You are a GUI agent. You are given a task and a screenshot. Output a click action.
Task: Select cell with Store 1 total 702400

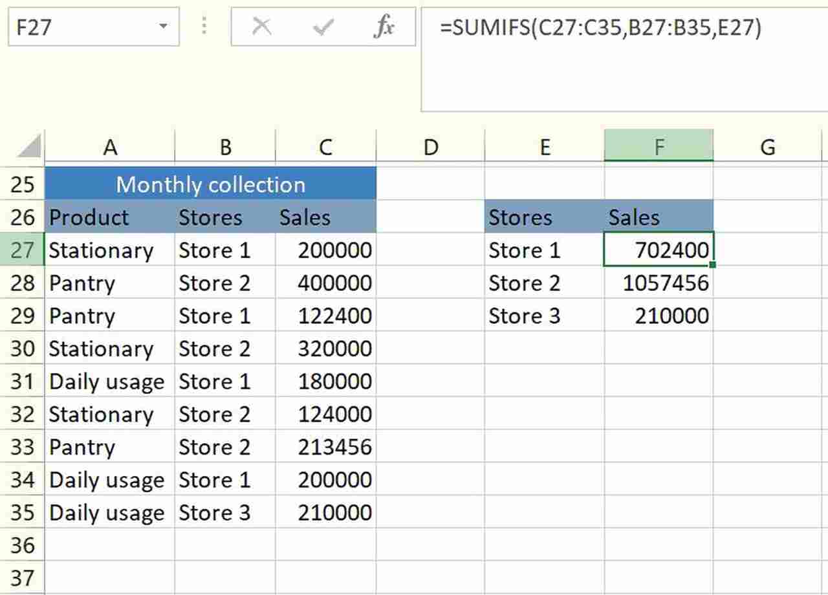coord(659,250)
